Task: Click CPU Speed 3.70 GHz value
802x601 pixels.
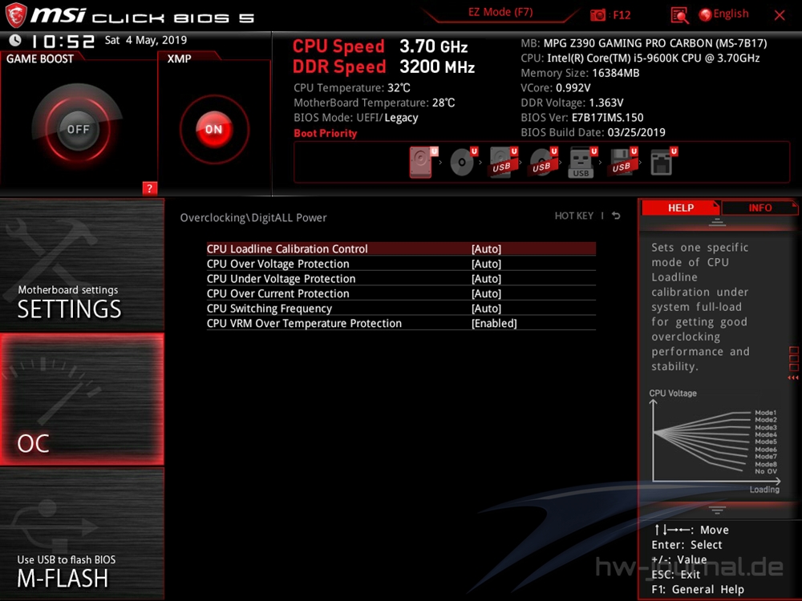Action: [433, 46]
